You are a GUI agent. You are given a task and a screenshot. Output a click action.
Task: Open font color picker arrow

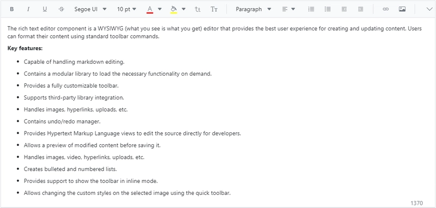160,9
